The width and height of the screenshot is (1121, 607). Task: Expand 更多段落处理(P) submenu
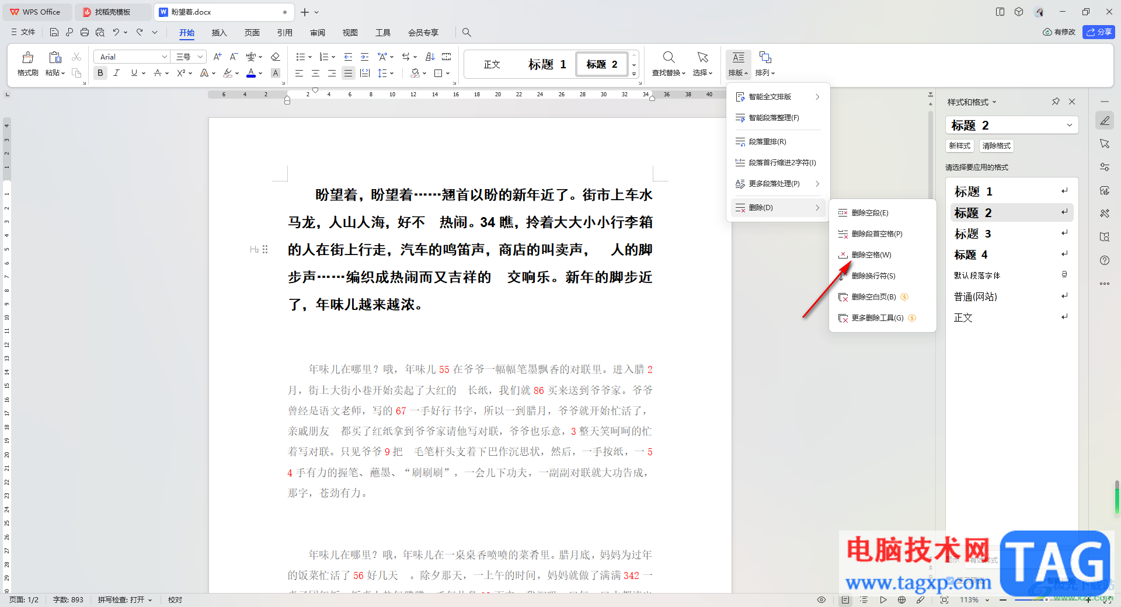pyautogui.click(x=778, y=184)
